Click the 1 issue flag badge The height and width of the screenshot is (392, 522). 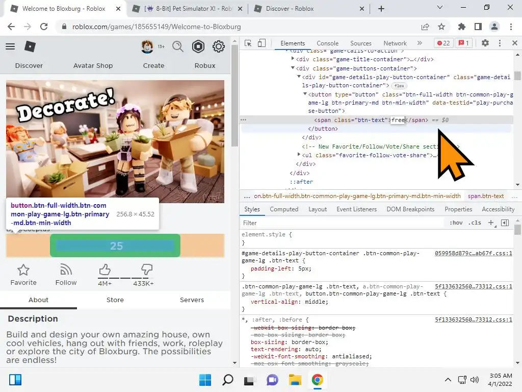pos(464,43)
